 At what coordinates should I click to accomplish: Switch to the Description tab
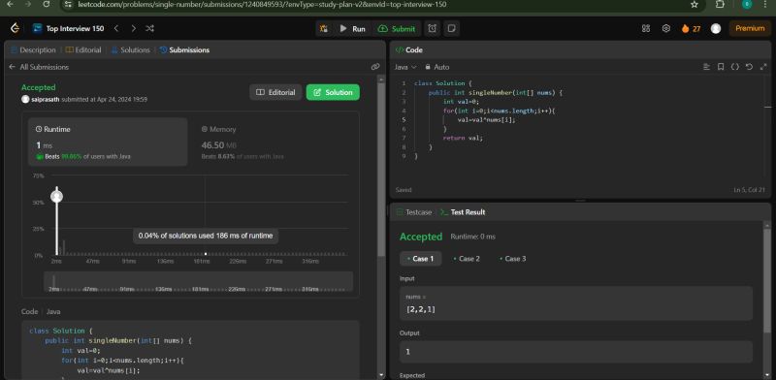pos(33,50)
